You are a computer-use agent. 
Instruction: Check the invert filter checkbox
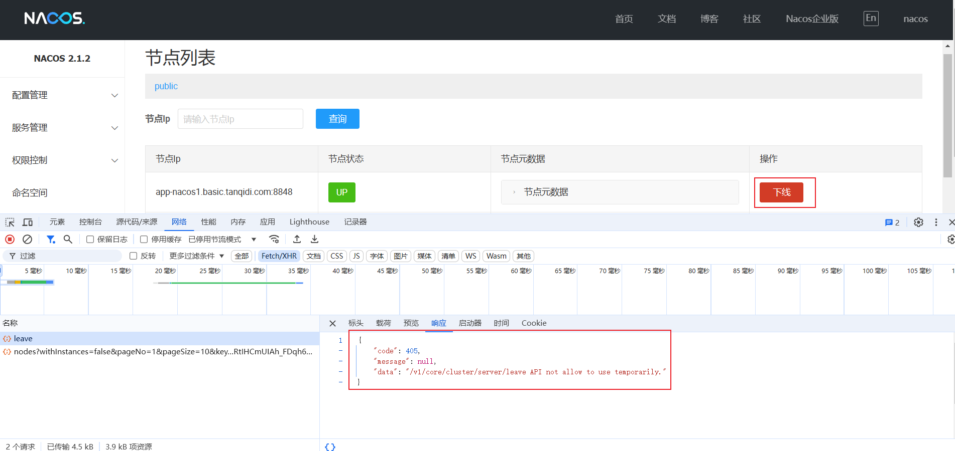(x=134, y=256)
